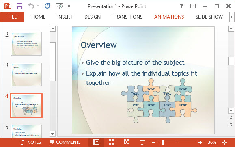Click the thumbnail pane scrollbar thumb

52,62
